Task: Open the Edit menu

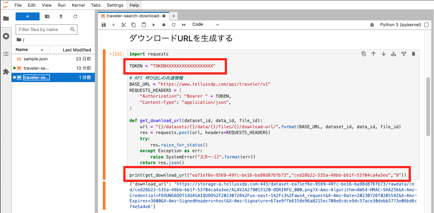Action: coord(32,5)
